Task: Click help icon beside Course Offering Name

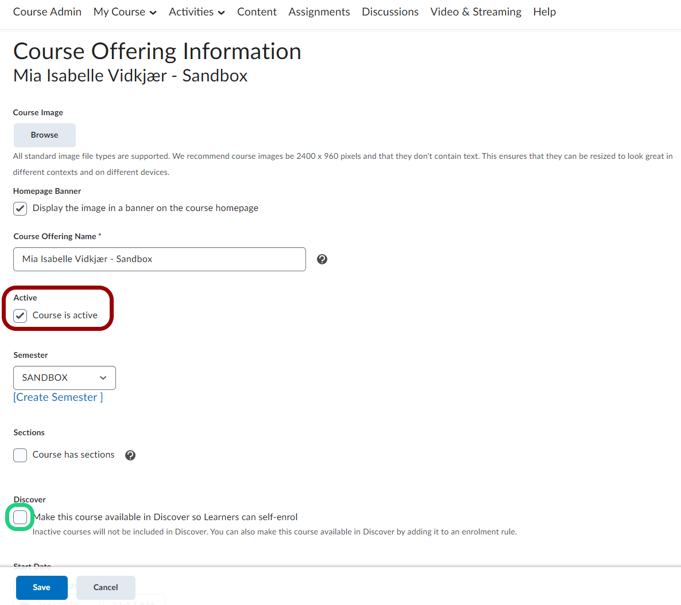Action: click(x=322, y=259)
